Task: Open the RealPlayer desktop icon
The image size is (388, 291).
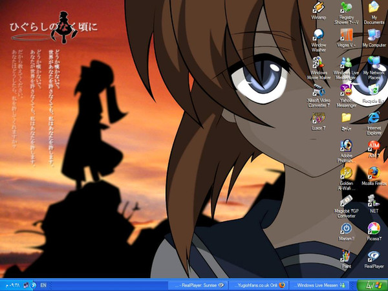Action: point(374,259)
